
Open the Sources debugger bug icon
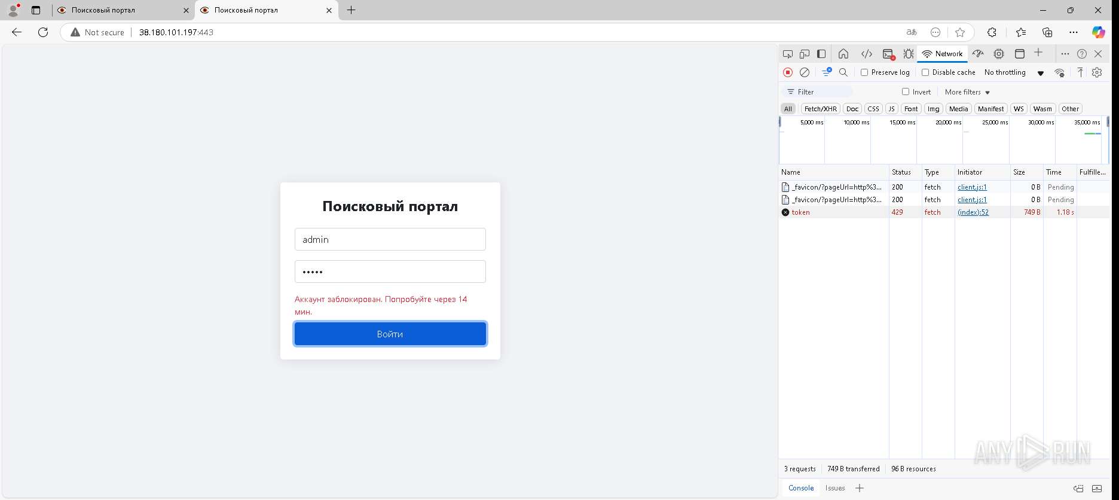(x=909, y=54)
